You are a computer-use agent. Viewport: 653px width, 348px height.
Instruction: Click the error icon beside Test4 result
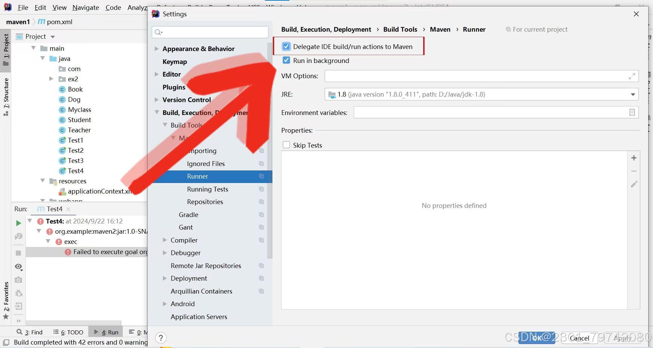[x=40, y=221]
